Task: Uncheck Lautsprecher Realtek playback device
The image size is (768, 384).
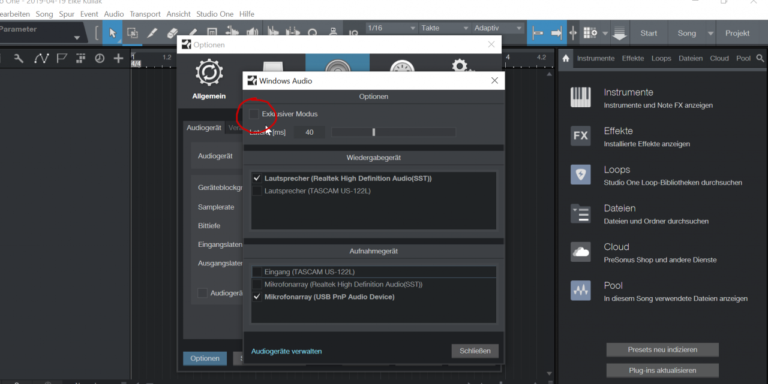Action: 257,179
